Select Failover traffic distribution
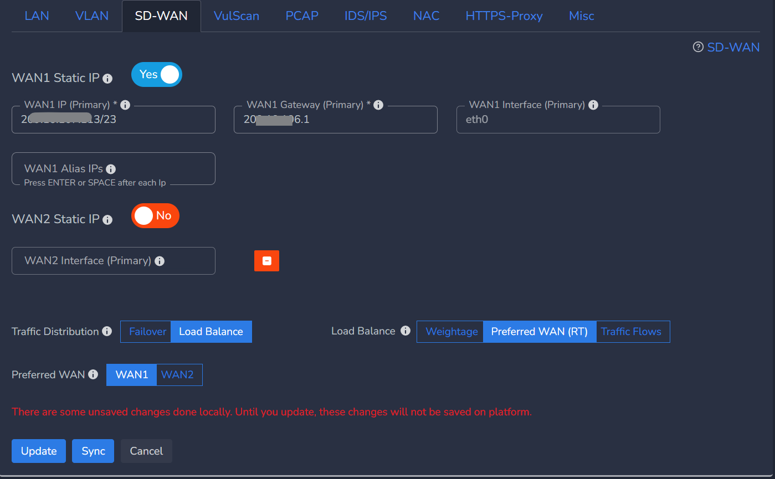775x479 pixels. point(147,332)
